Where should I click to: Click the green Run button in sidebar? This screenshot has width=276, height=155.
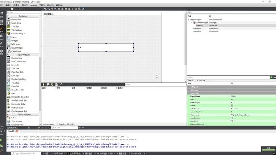point(1,140)
